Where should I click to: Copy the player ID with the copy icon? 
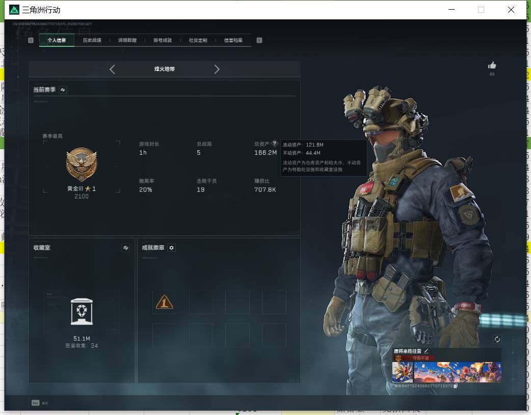point(456,386)
